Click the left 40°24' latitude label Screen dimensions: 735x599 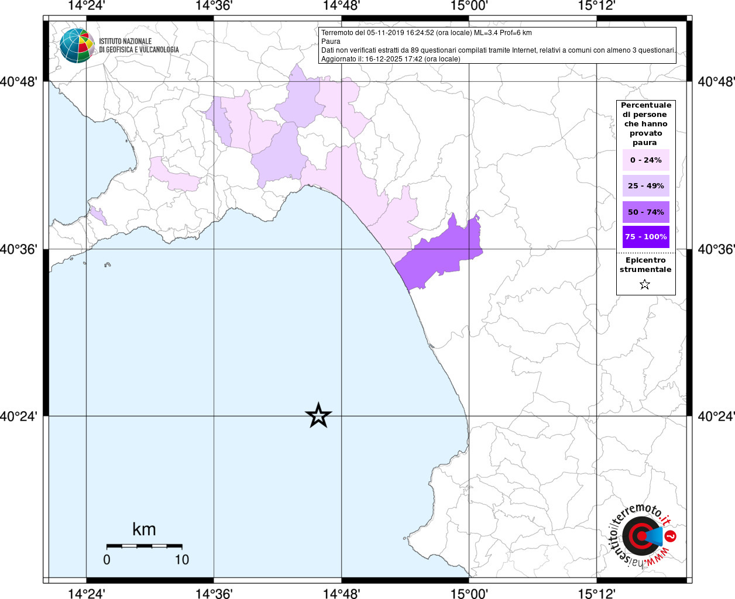[19, 416]
